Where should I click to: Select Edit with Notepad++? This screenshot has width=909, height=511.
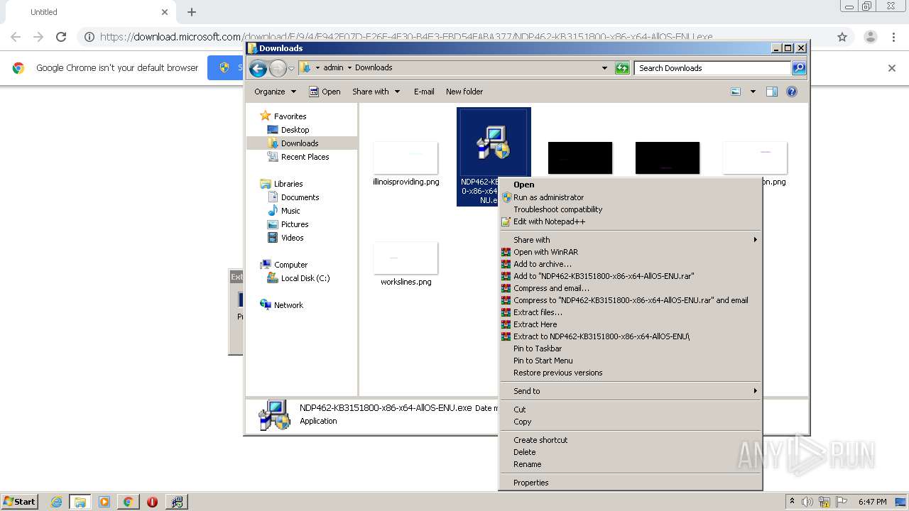coord(630,221)
